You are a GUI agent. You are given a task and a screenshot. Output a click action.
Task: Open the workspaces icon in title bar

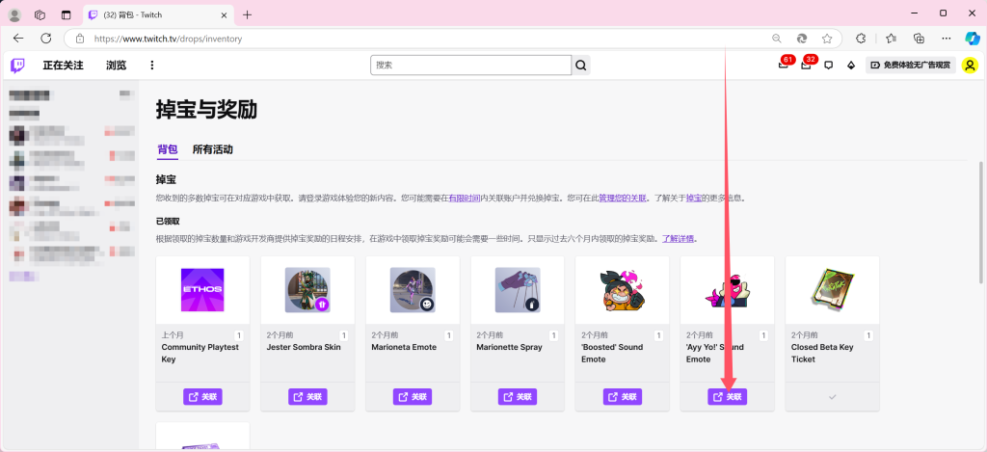coord(40,14)
